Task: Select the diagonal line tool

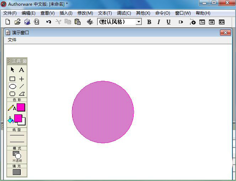Action: (22, 86)
